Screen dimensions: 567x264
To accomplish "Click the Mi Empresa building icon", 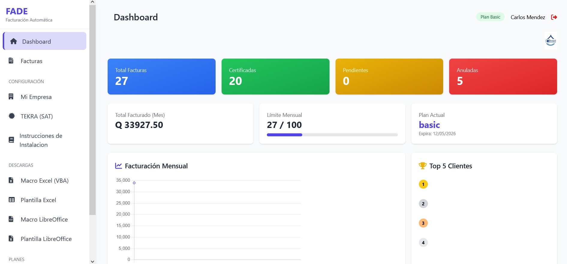I will coord(11,97).
